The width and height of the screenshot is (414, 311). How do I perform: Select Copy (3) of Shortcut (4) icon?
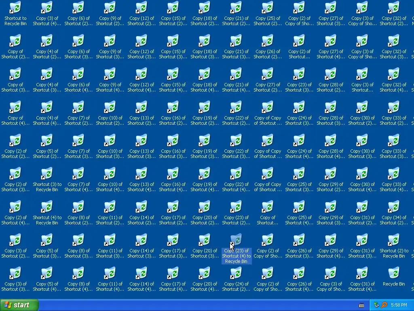click(47, 13)
